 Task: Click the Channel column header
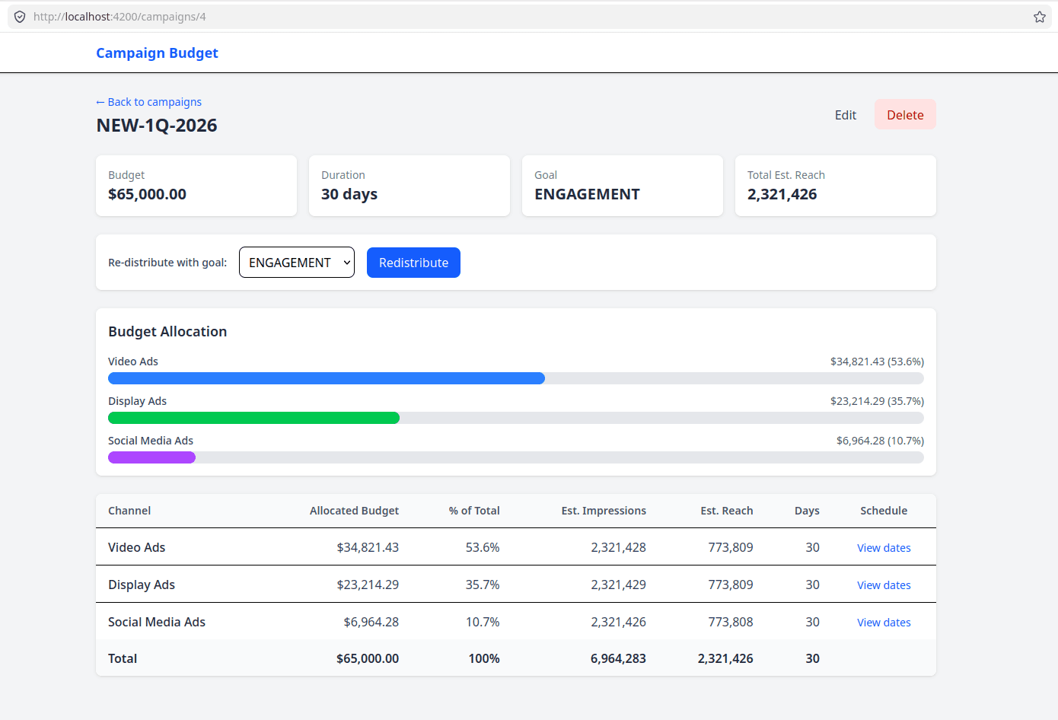[129, 511]
